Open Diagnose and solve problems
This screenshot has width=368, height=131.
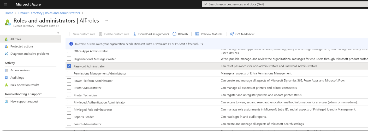pos(30,54)
